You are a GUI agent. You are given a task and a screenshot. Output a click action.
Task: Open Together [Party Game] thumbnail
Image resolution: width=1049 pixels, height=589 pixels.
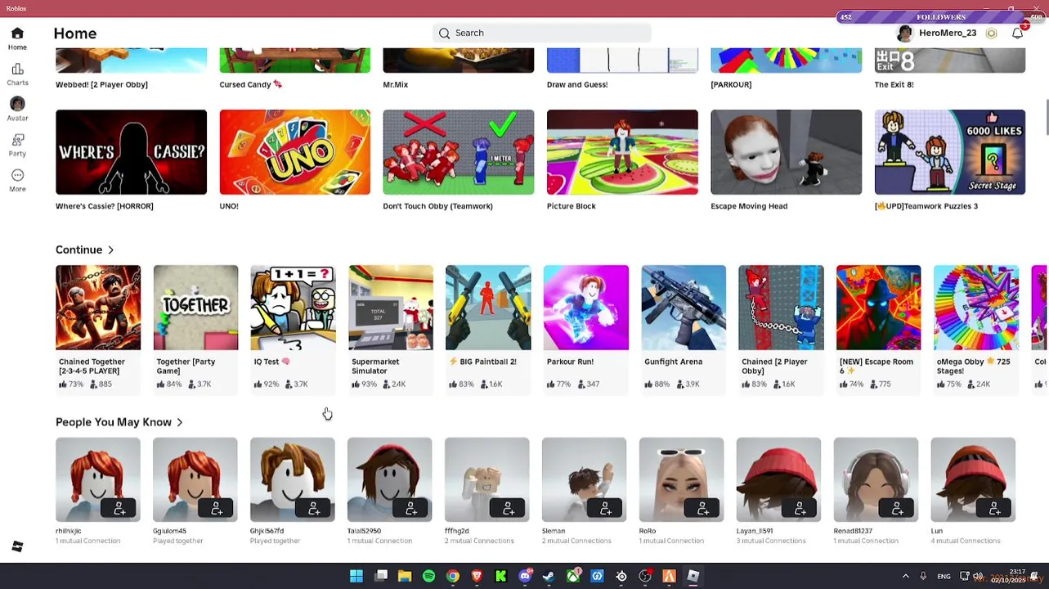coord(195,308)
